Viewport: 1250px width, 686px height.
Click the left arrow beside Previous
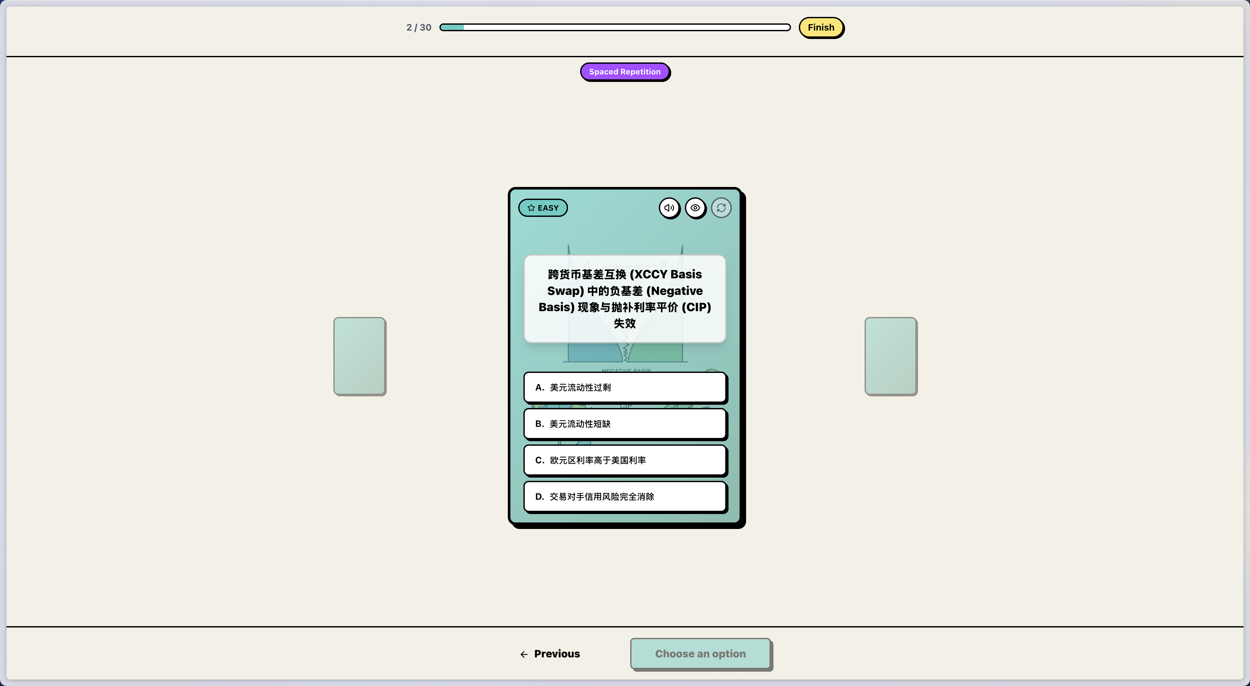[523, 654]
